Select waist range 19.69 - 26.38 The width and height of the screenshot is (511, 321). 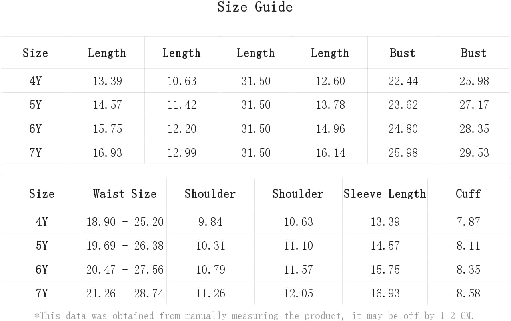(x=125, y=246)
